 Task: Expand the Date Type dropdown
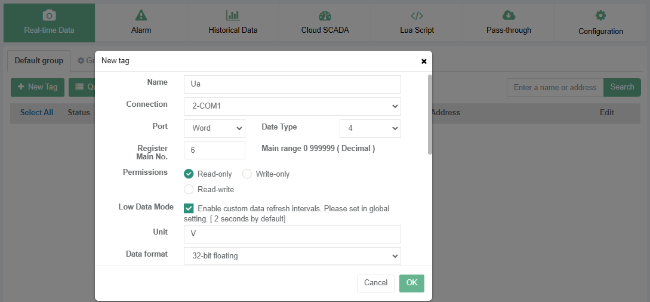(x=369, y=128)
